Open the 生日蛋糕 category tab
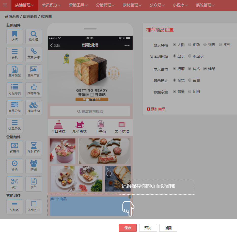 [58, 127]
